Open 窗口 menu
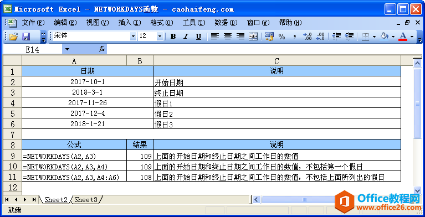The width and height of the screenshot is (425, 217). 258,23
